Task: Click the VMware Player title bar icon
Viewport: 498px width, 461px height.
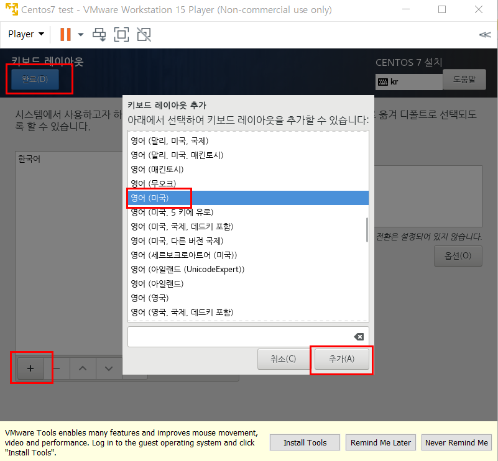Action: 12,9
